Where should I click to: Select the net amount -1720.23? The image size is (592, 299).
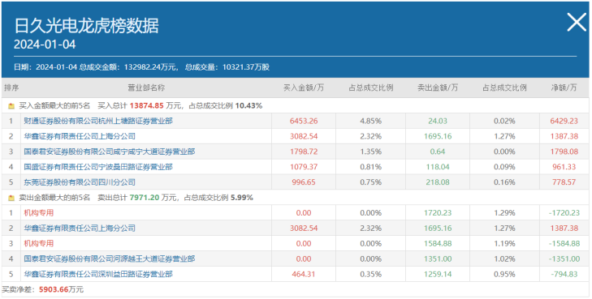coord(564,213)
